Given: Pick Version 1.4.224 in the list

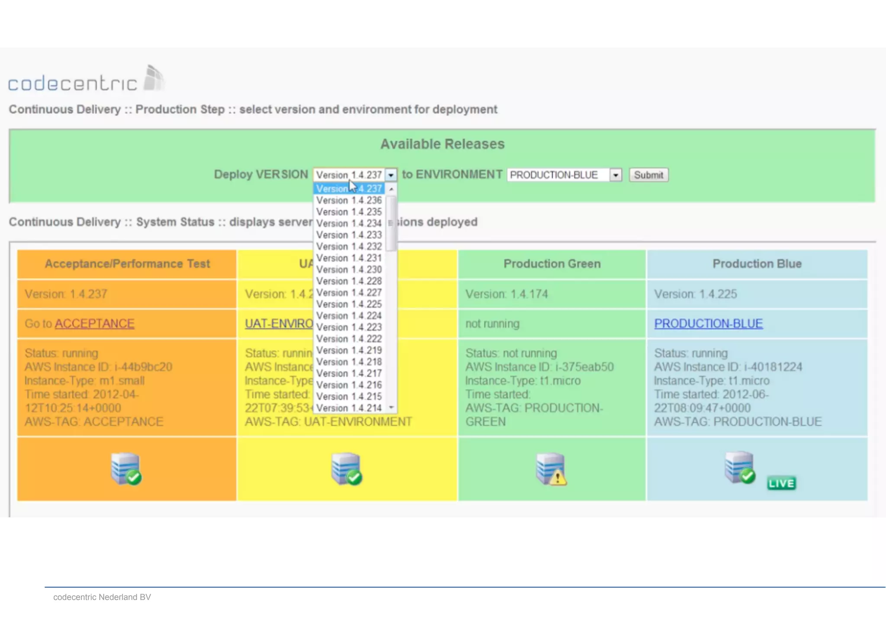Looking at the screenshot, I should click(x=349, y=316).
